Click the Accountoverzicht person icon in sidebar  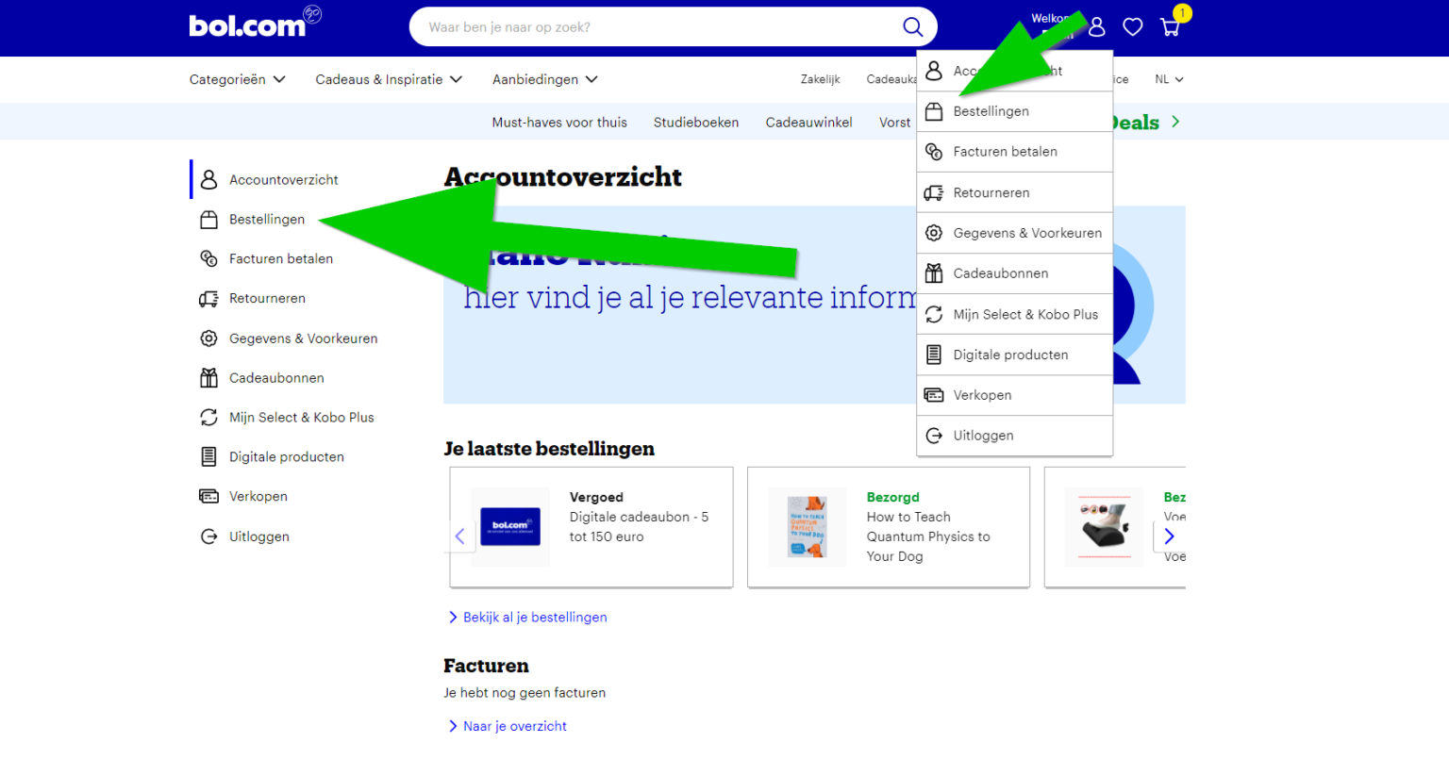click(x=208, y=179)
